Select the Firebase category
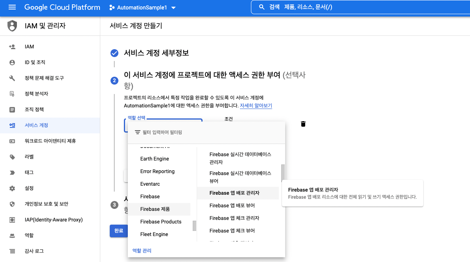Image resolution: width=470 pixels, height=262 pixels. point(159,197)
